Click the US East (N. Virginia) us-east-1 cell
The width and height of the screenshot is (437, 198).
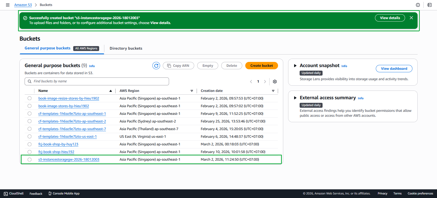tap(143, 137)
